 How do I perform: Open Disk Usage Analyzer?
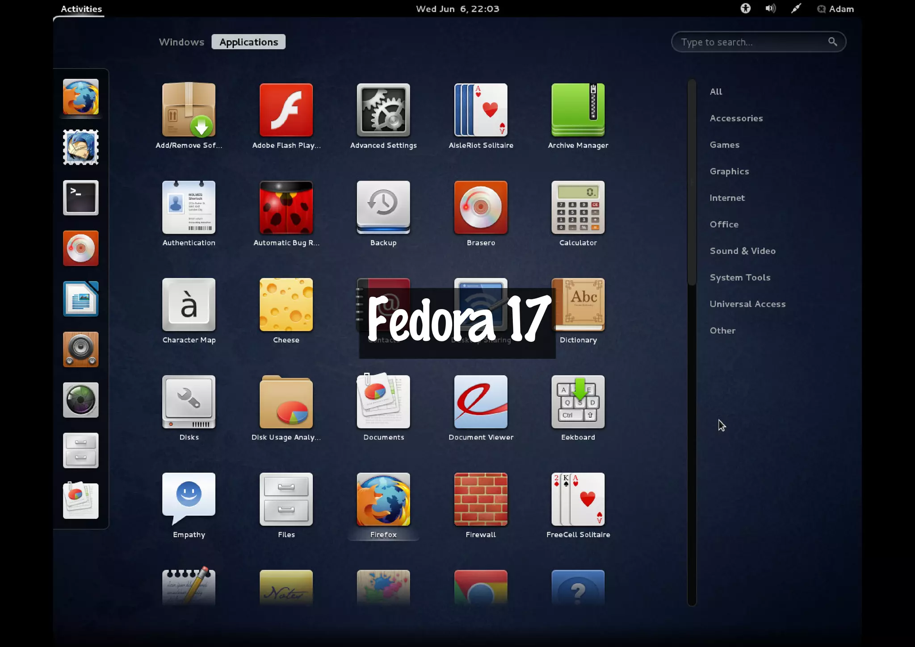coord(286,408)
